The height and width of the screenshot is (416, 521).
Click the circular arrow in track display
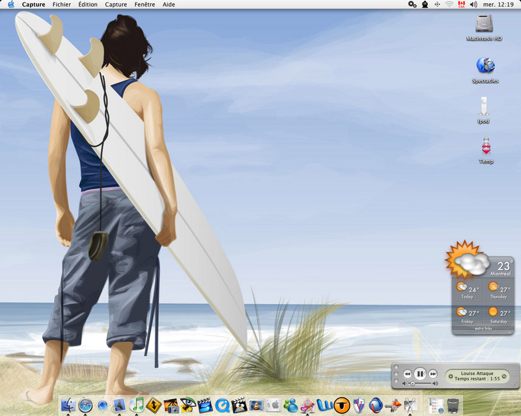coord(504,376)
